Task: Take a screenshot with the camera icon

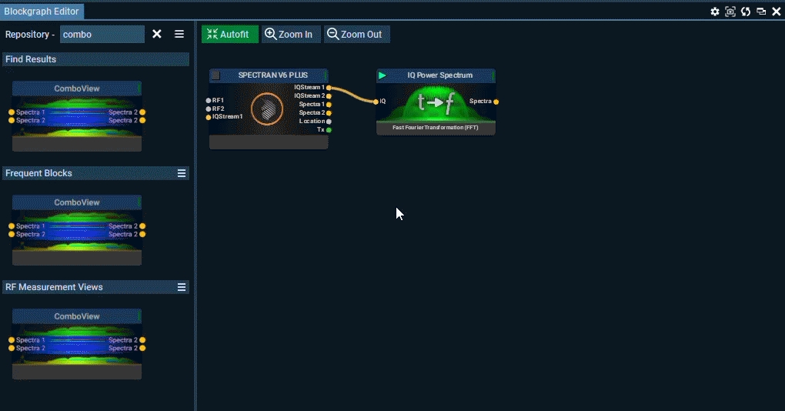Action: tap(730, 12)
